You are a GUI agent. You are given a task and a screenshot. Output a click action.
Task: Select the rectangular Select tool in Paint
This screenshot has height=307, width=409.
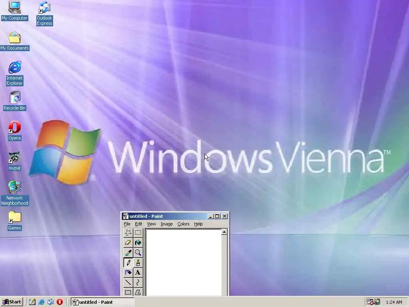[138, 233]
